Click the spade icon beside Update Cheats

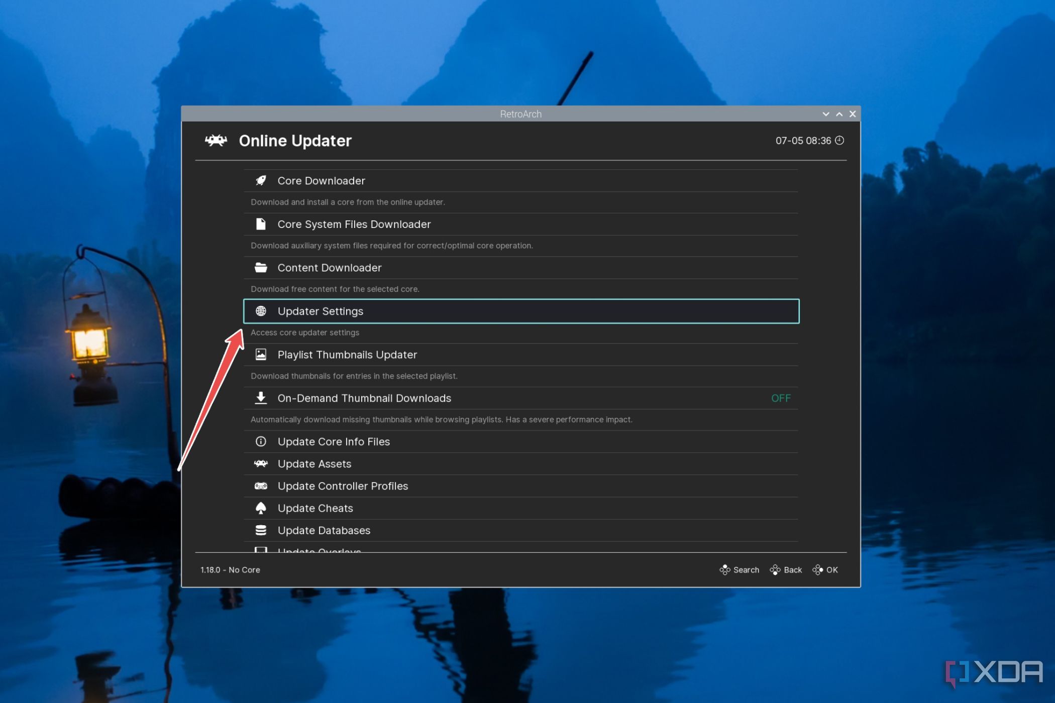(x=261, y=508)
